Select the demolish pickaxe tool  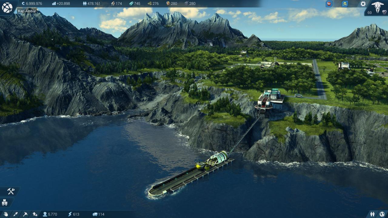25,214
